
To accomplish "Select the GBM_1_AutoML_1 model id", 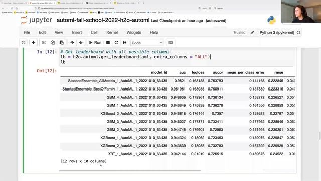I will click(x=137, y=105).
